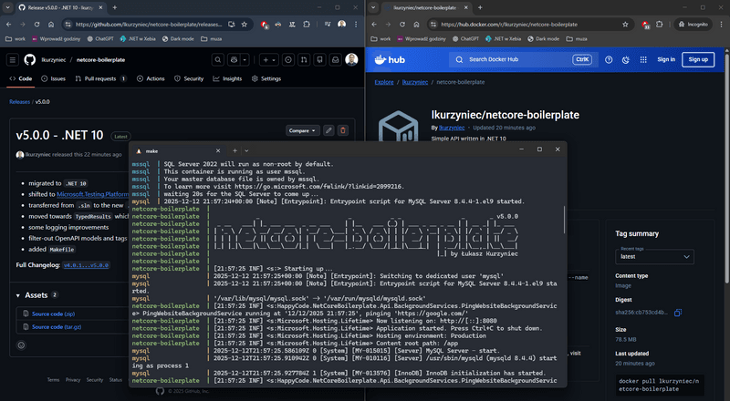The width and height of the screenshot is (730, 401).
Task: Go back in the Docker Hub browser window
Action: pos(374,25)
